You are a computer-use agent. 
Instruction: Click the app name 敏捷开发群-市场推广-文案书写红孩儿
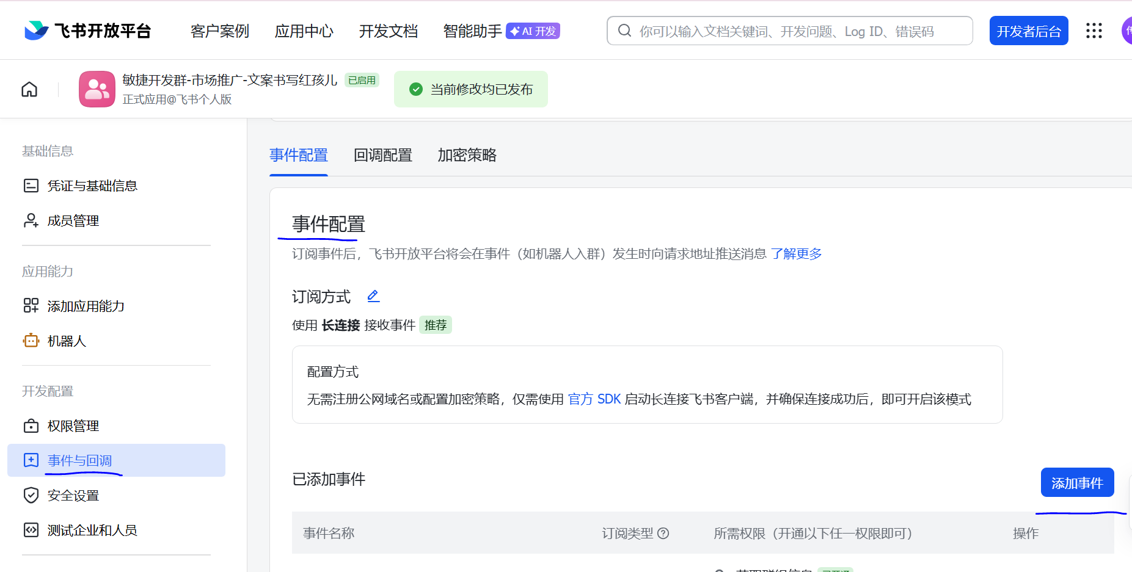point(230,80)
